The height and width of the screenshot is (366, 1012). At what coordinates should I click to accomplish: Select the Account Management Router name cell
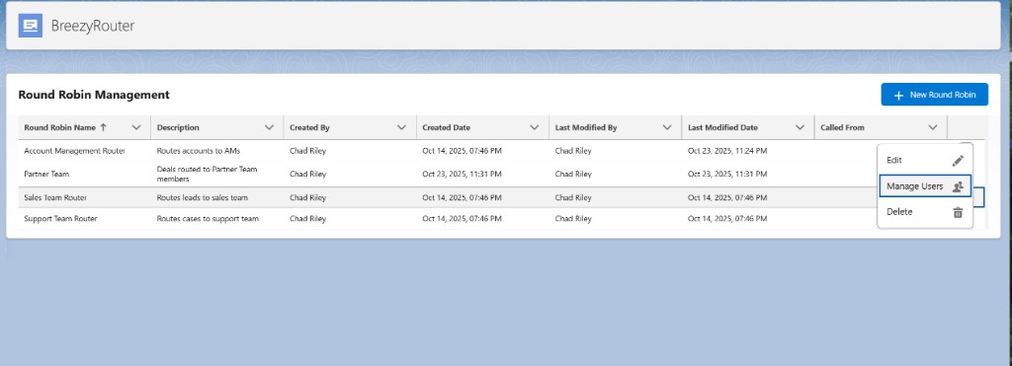(75, 151)
